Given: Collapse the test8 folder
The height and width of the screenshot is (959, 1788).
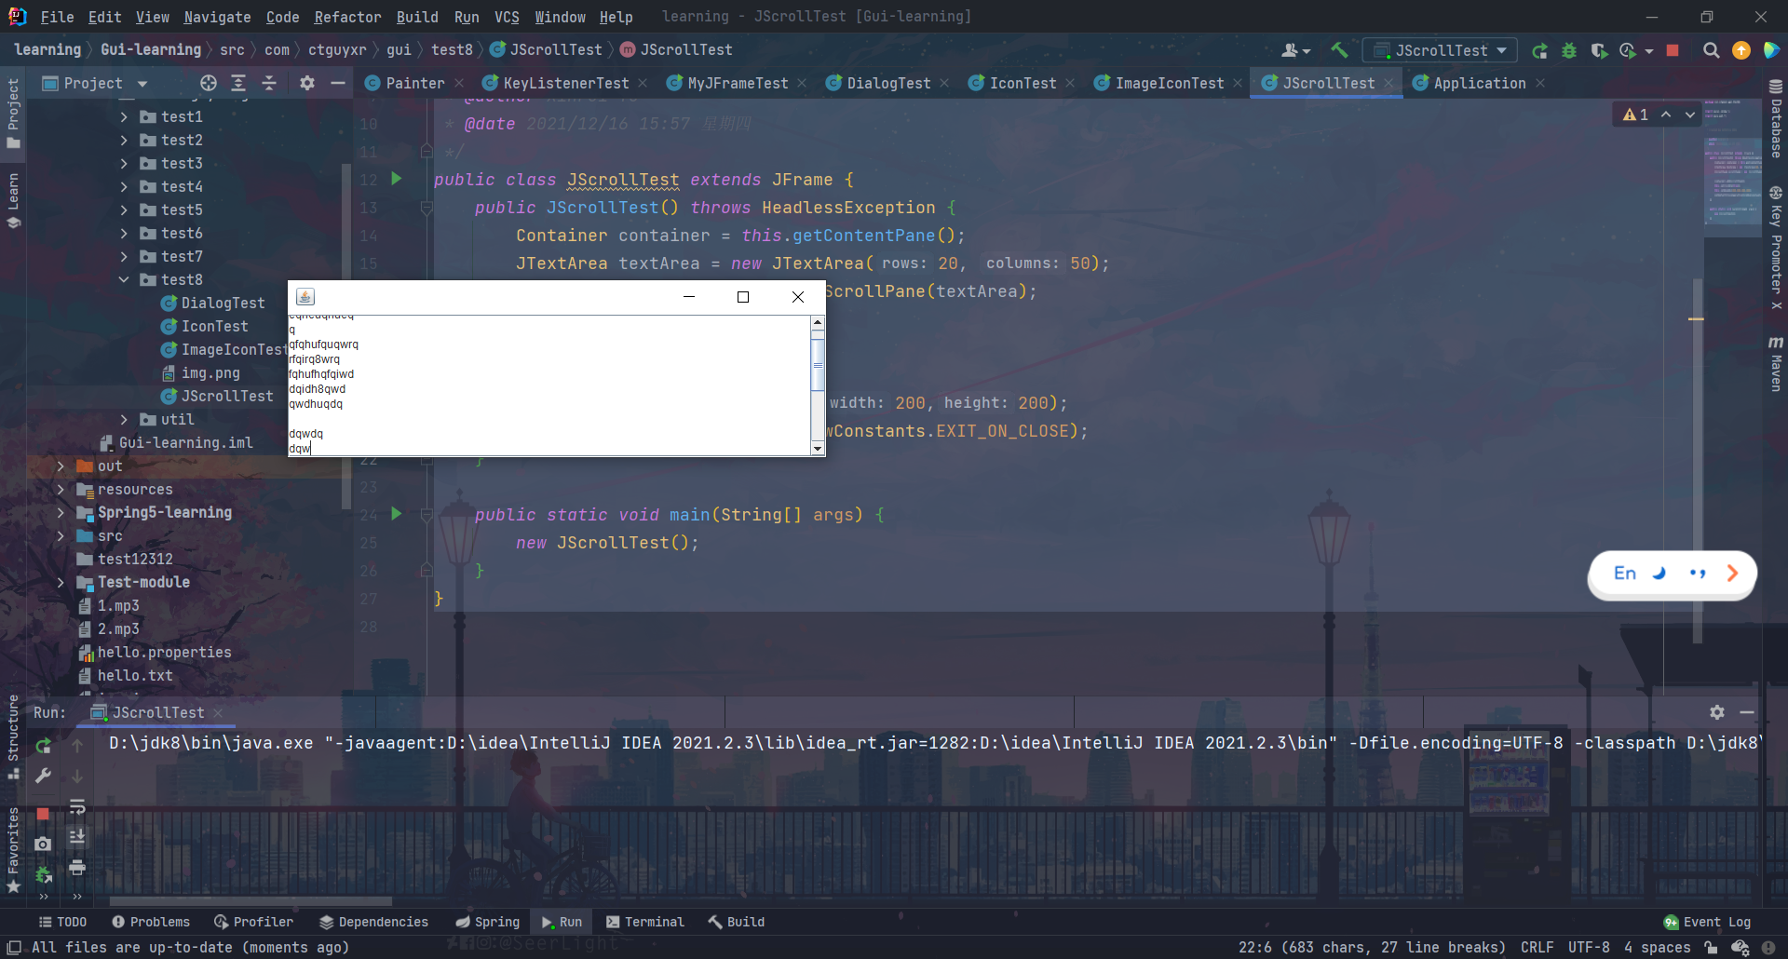Looking at the screenshot, I should [x=124, y=279].
